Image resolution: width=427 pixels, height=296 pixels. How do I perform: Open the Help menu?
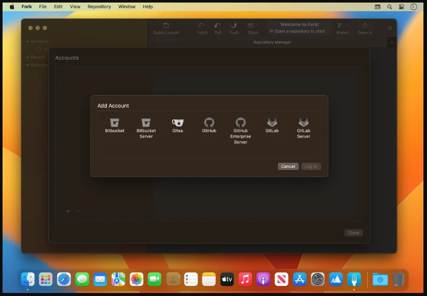pyautogui.click(x=148, y=7)
